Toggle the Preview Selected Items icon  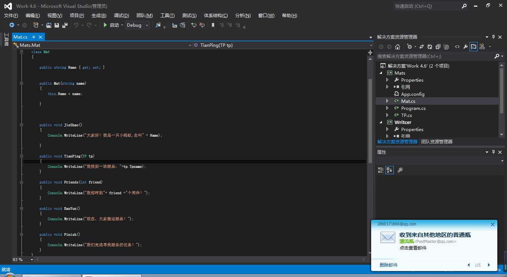[474, 47]
